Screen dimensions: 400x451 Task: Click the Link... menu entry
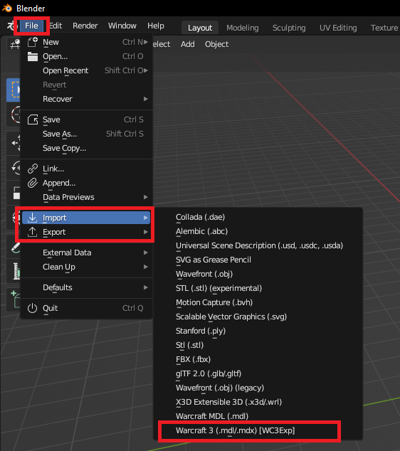point(86,169)
